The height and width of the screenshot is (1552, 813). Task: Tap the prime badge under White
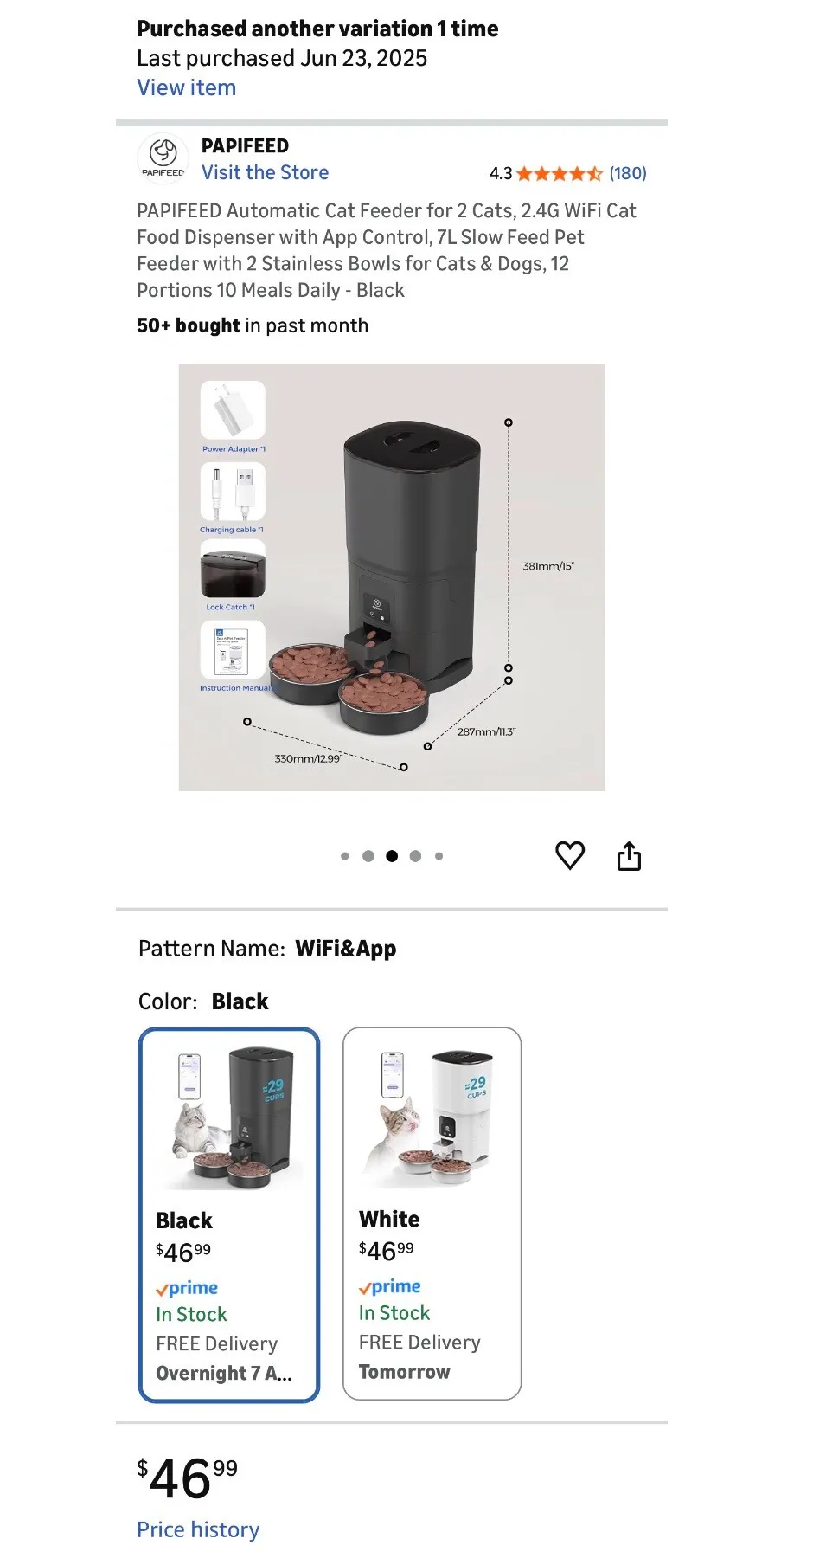[390, 1286]
